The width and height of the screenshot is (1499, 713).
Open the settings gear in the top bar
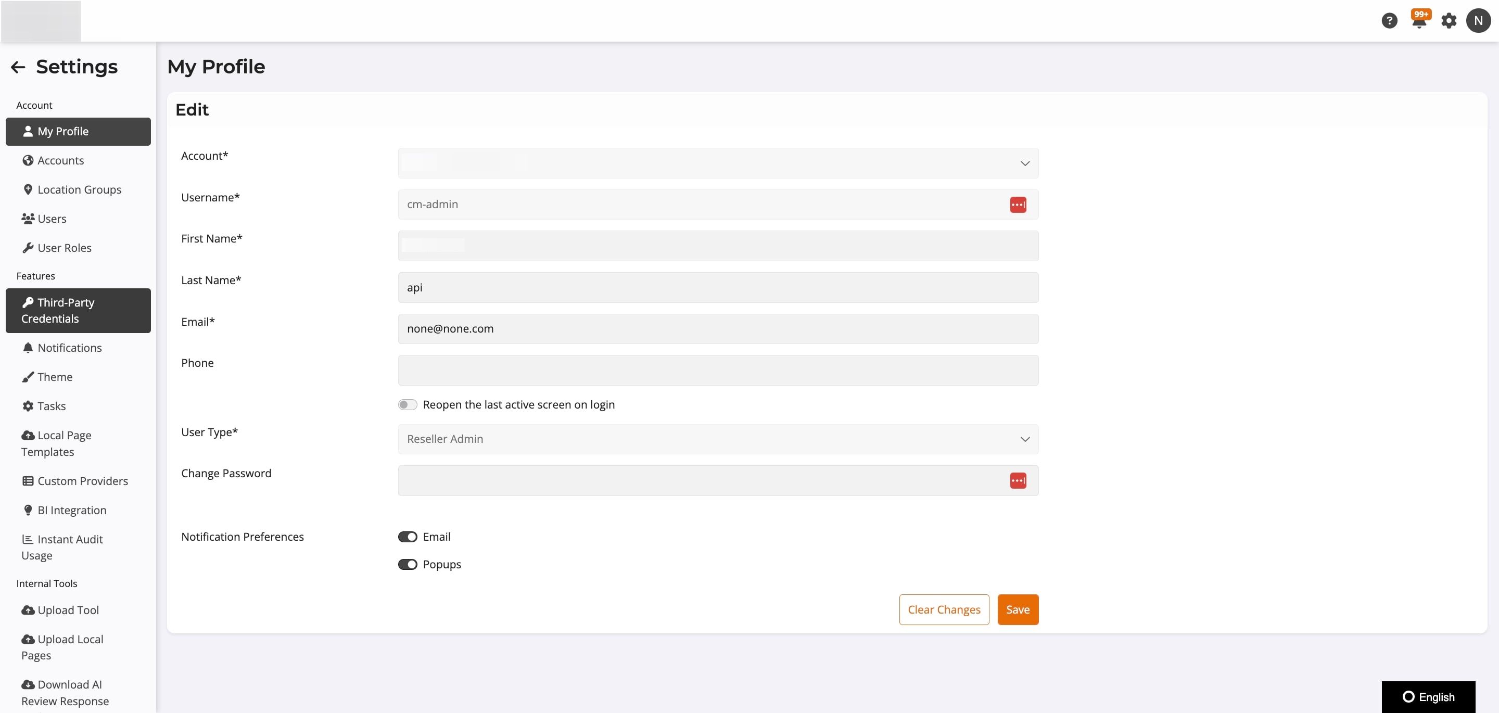coord(1450,20)
